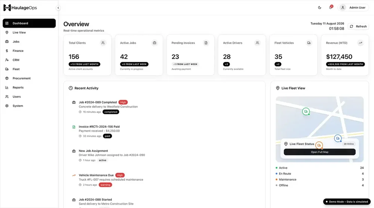Click the +13 FROM LAST MONTH badge

tap(85, 64)
